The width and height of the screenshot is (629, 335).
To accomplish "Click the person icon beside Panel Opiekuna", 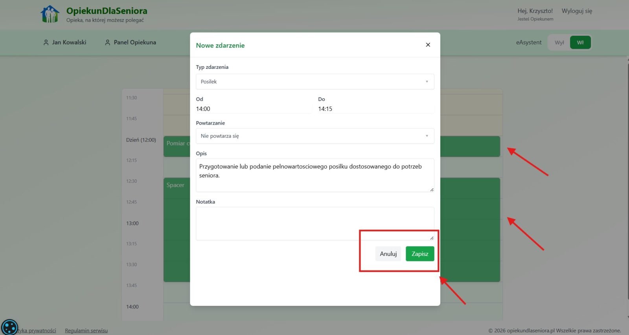I will pos(107,42).
